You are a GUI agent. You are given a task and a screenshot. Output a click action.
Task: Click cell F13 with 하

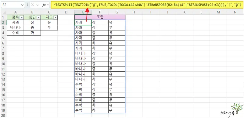click(100, 79)
